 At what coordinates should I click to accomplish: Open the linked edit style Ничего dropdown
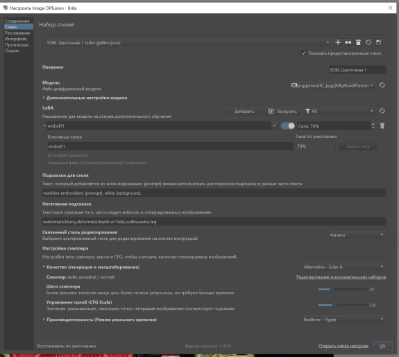(357, 235)
